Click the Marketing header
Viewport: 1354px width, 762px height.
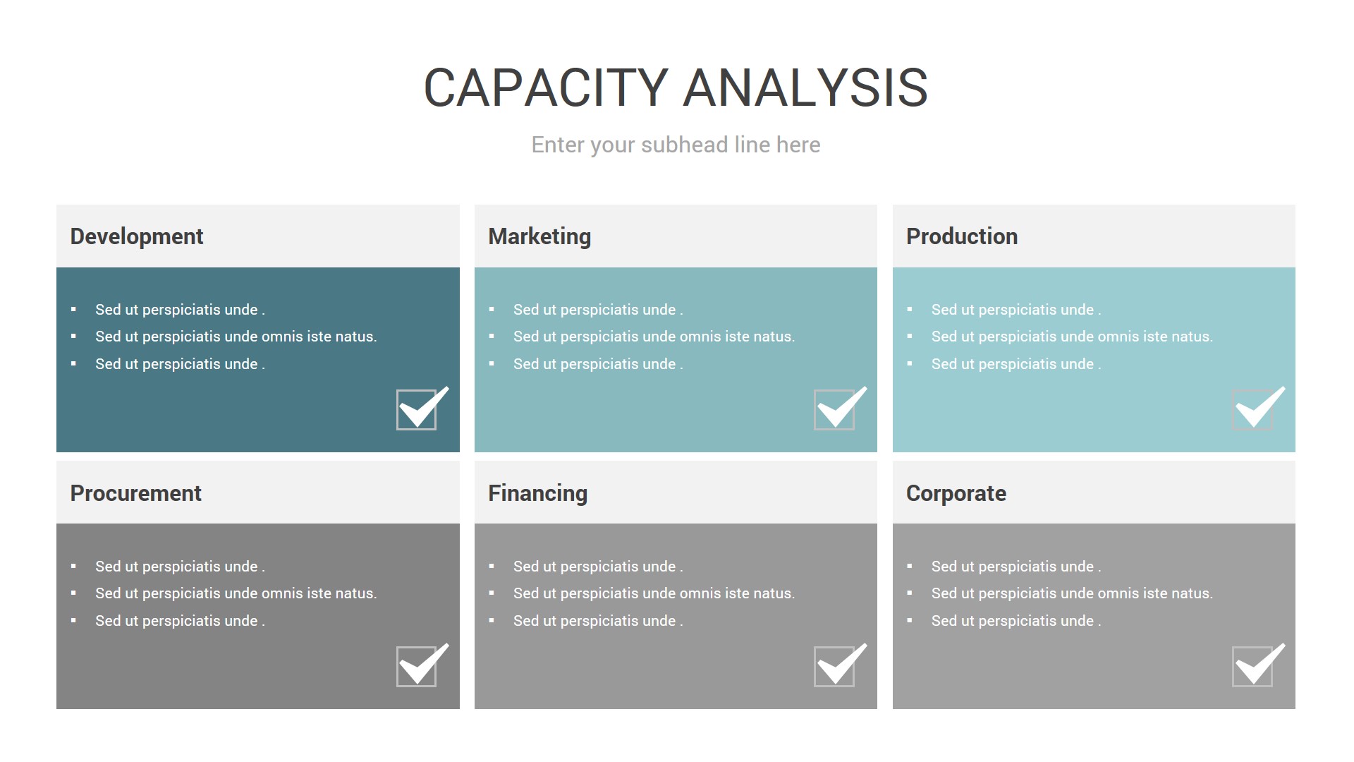click(539, 236)
